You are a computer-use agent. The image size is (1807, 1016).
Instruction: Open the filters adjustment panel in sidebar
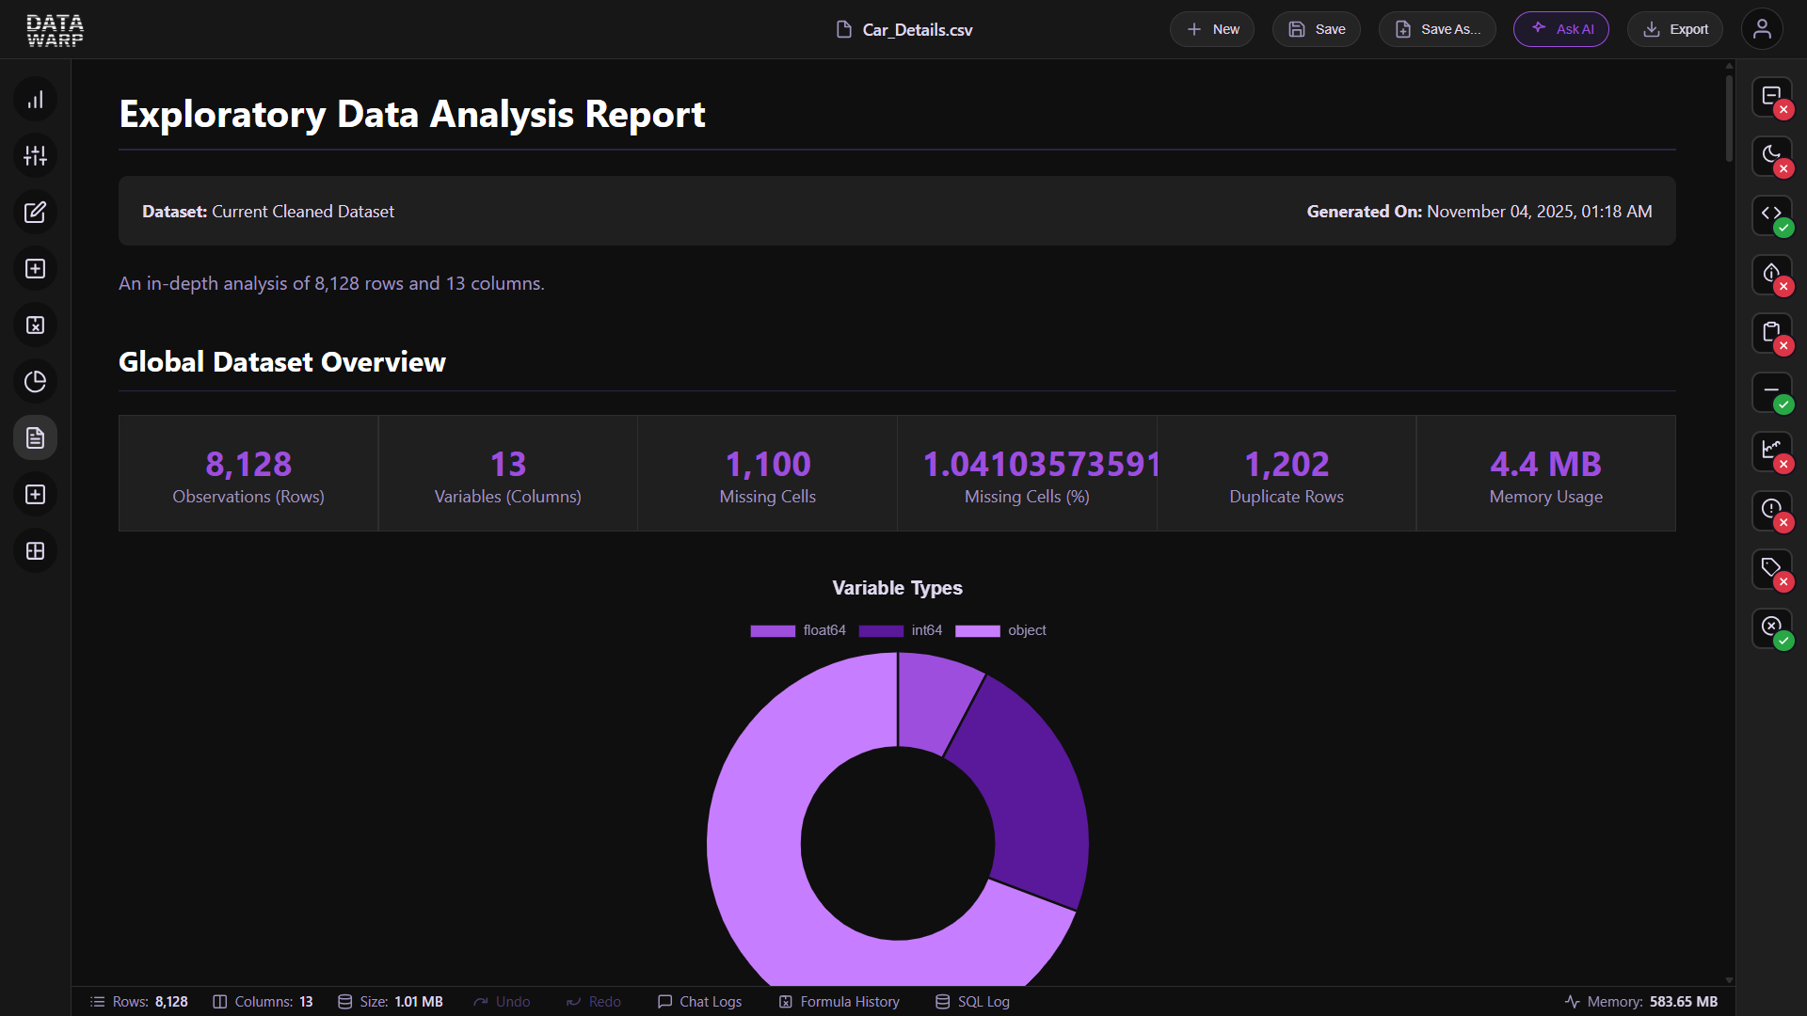coord(35,155)
